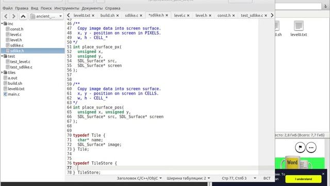Select the *sdlike.h tab
Image resolution: width=330 pixels, height=186 pixels.
click(156, 15)
